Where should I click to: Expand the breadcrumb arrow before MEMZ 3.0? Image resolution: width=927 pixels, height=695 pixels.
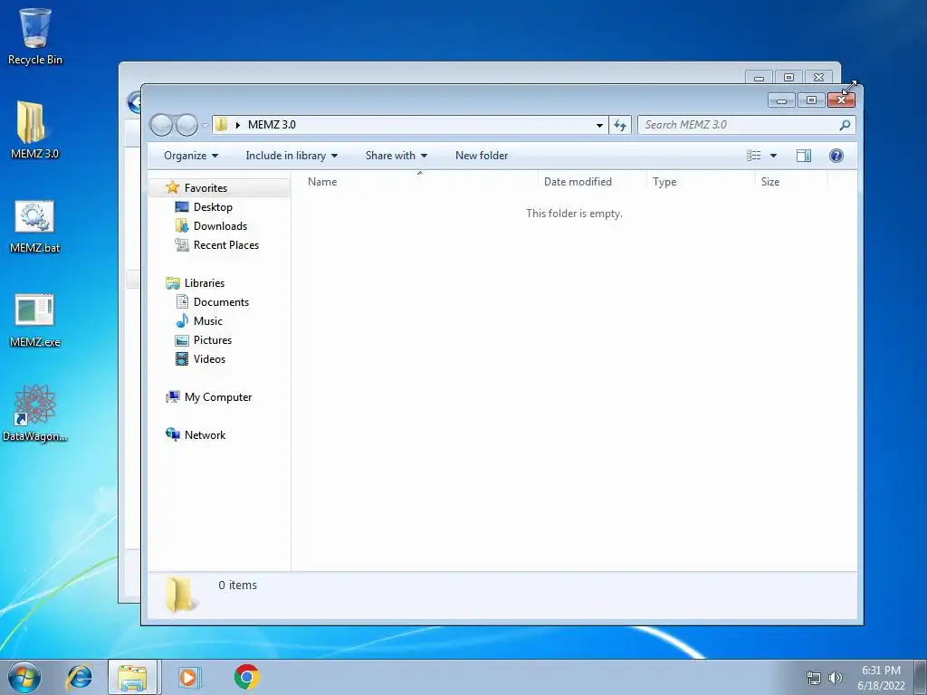(238, 125)
